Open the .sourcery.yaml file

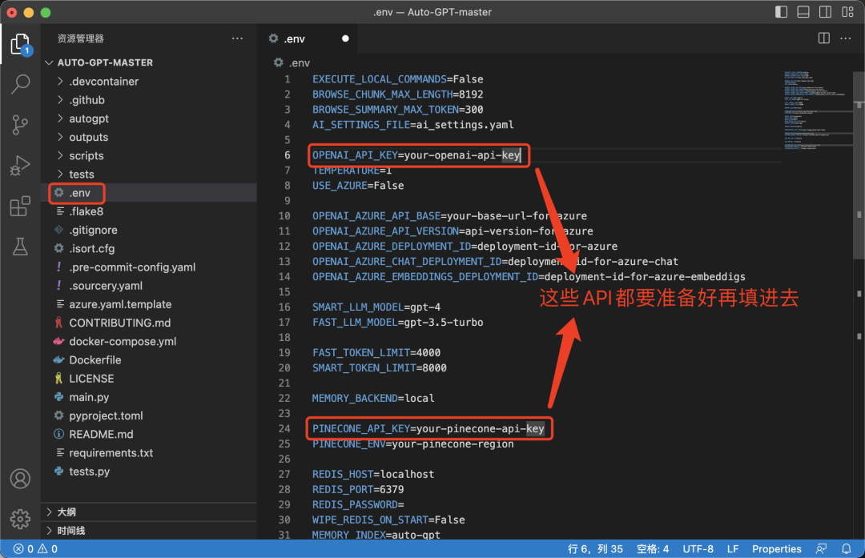coord(149,286)
